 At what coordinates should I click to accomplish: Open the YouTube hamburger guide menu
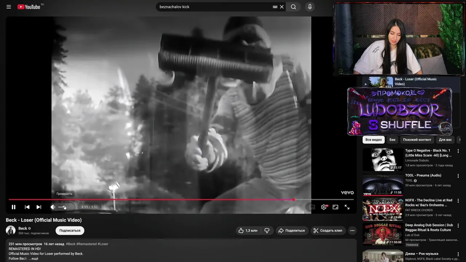tap(9, 7)
